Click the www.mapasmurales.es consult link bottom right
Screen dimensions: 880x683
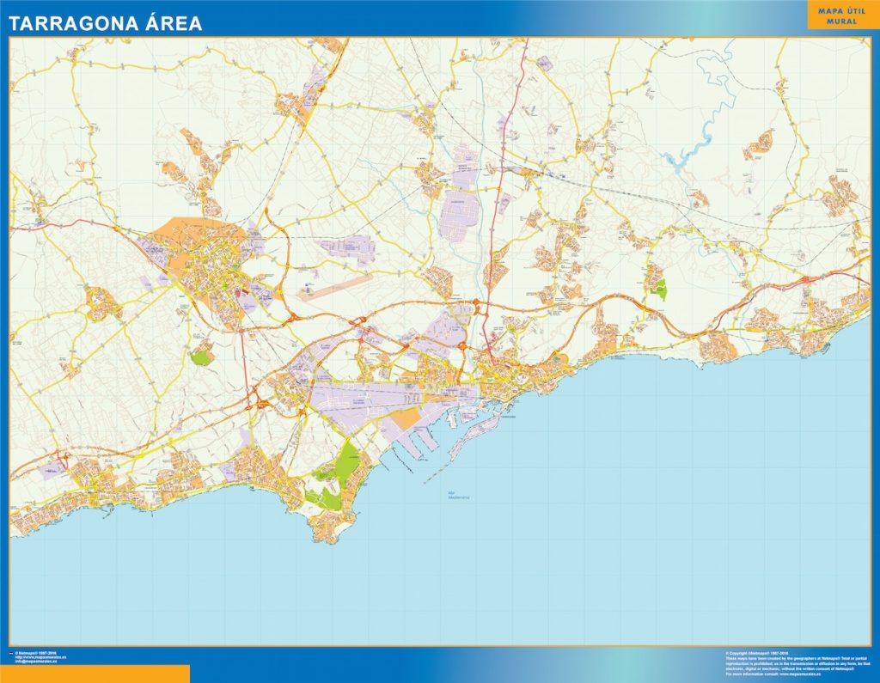[799, 674]
